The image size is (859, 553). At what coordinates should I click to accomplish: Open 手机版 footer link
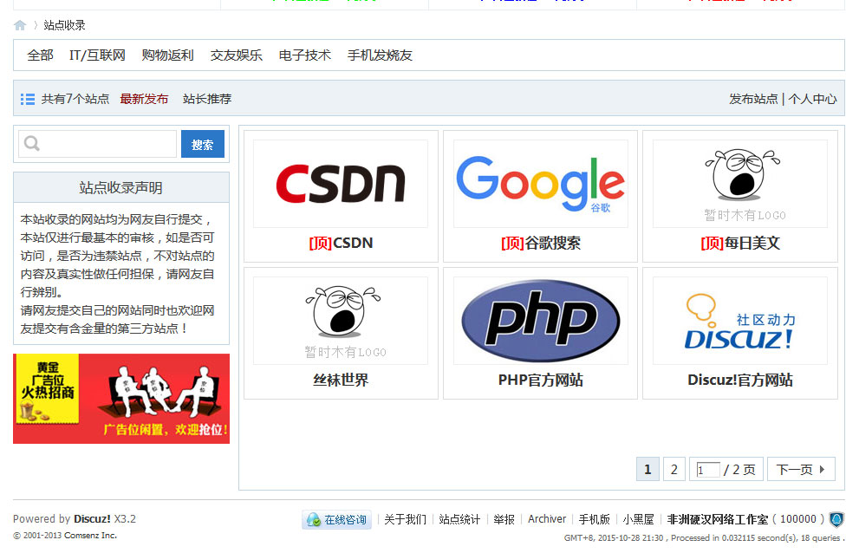pos(594,519)
